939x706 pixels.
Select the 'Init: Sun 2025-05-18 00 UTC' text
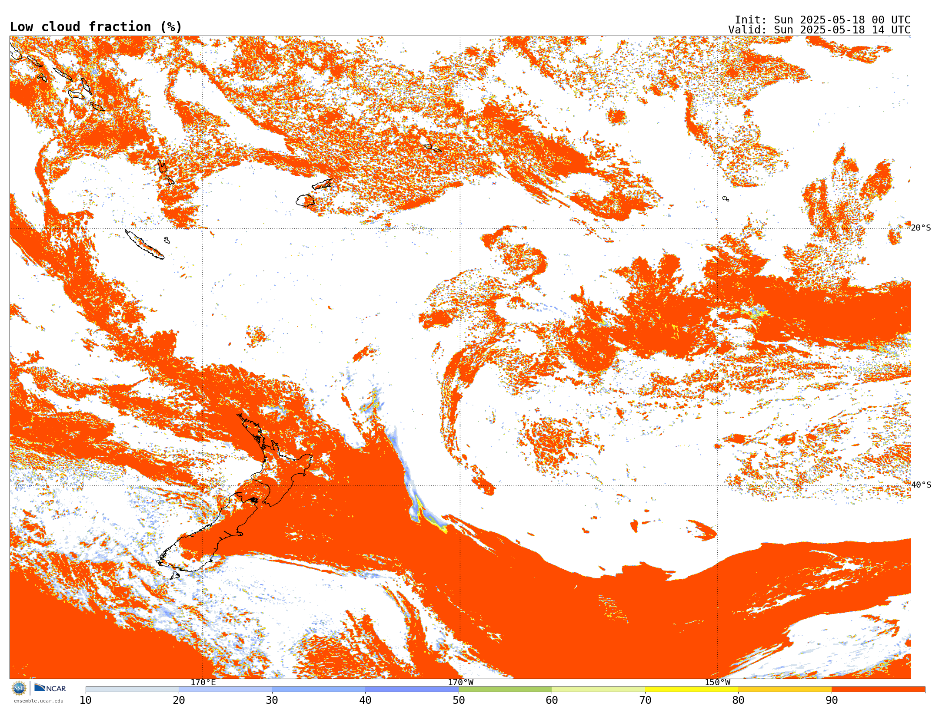822,20
